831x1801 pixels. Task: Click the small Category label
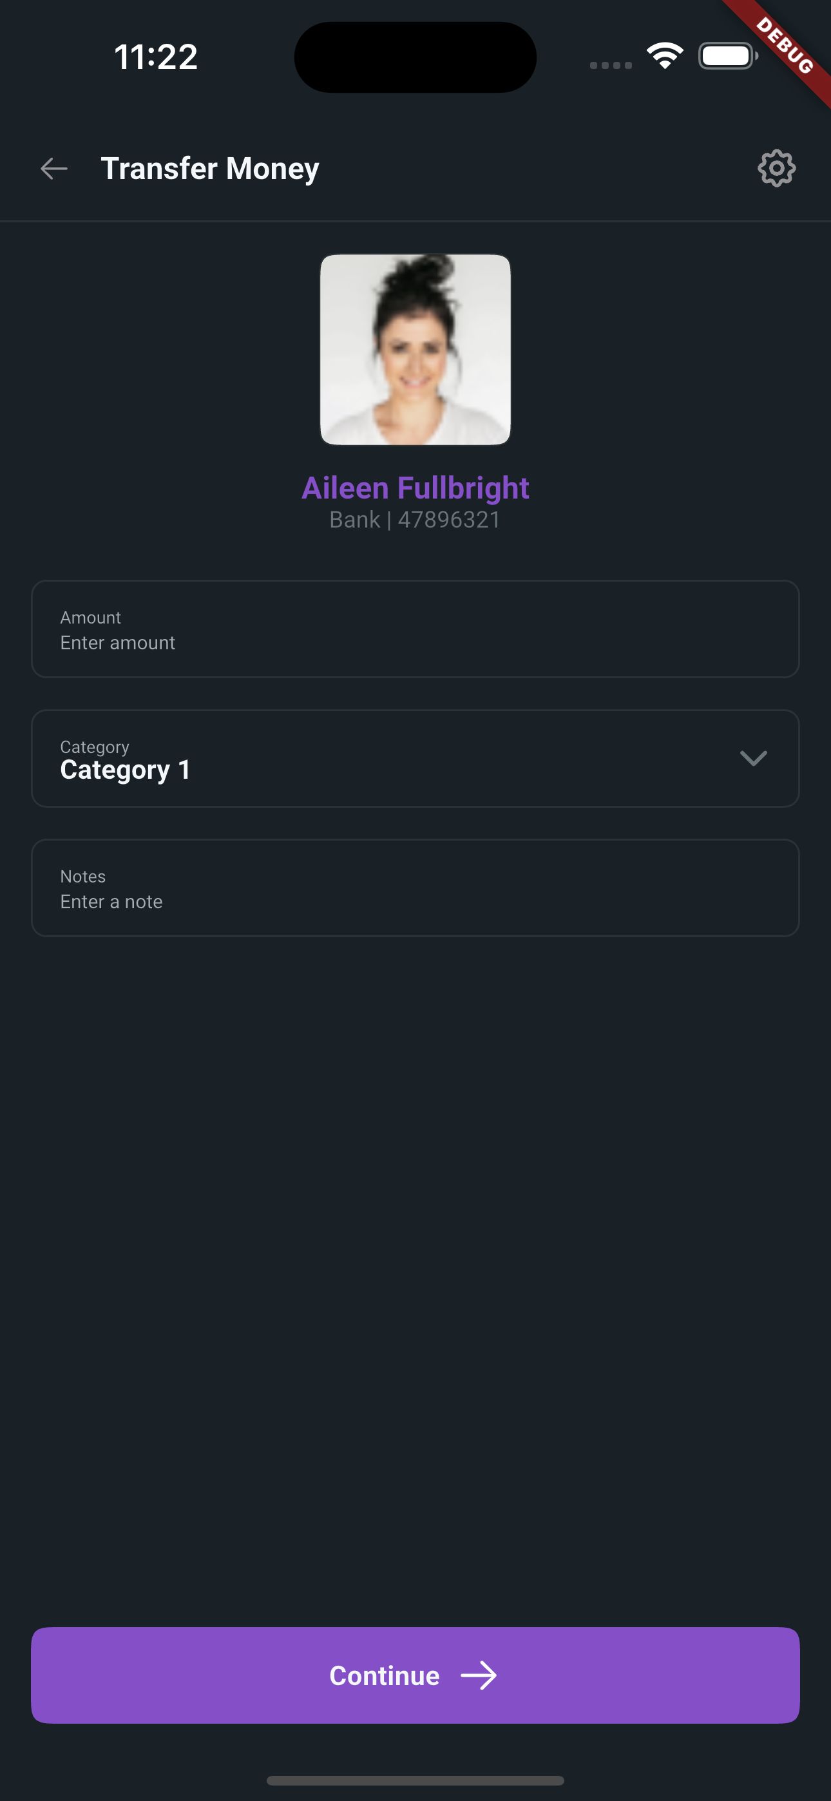pos(95,747)
